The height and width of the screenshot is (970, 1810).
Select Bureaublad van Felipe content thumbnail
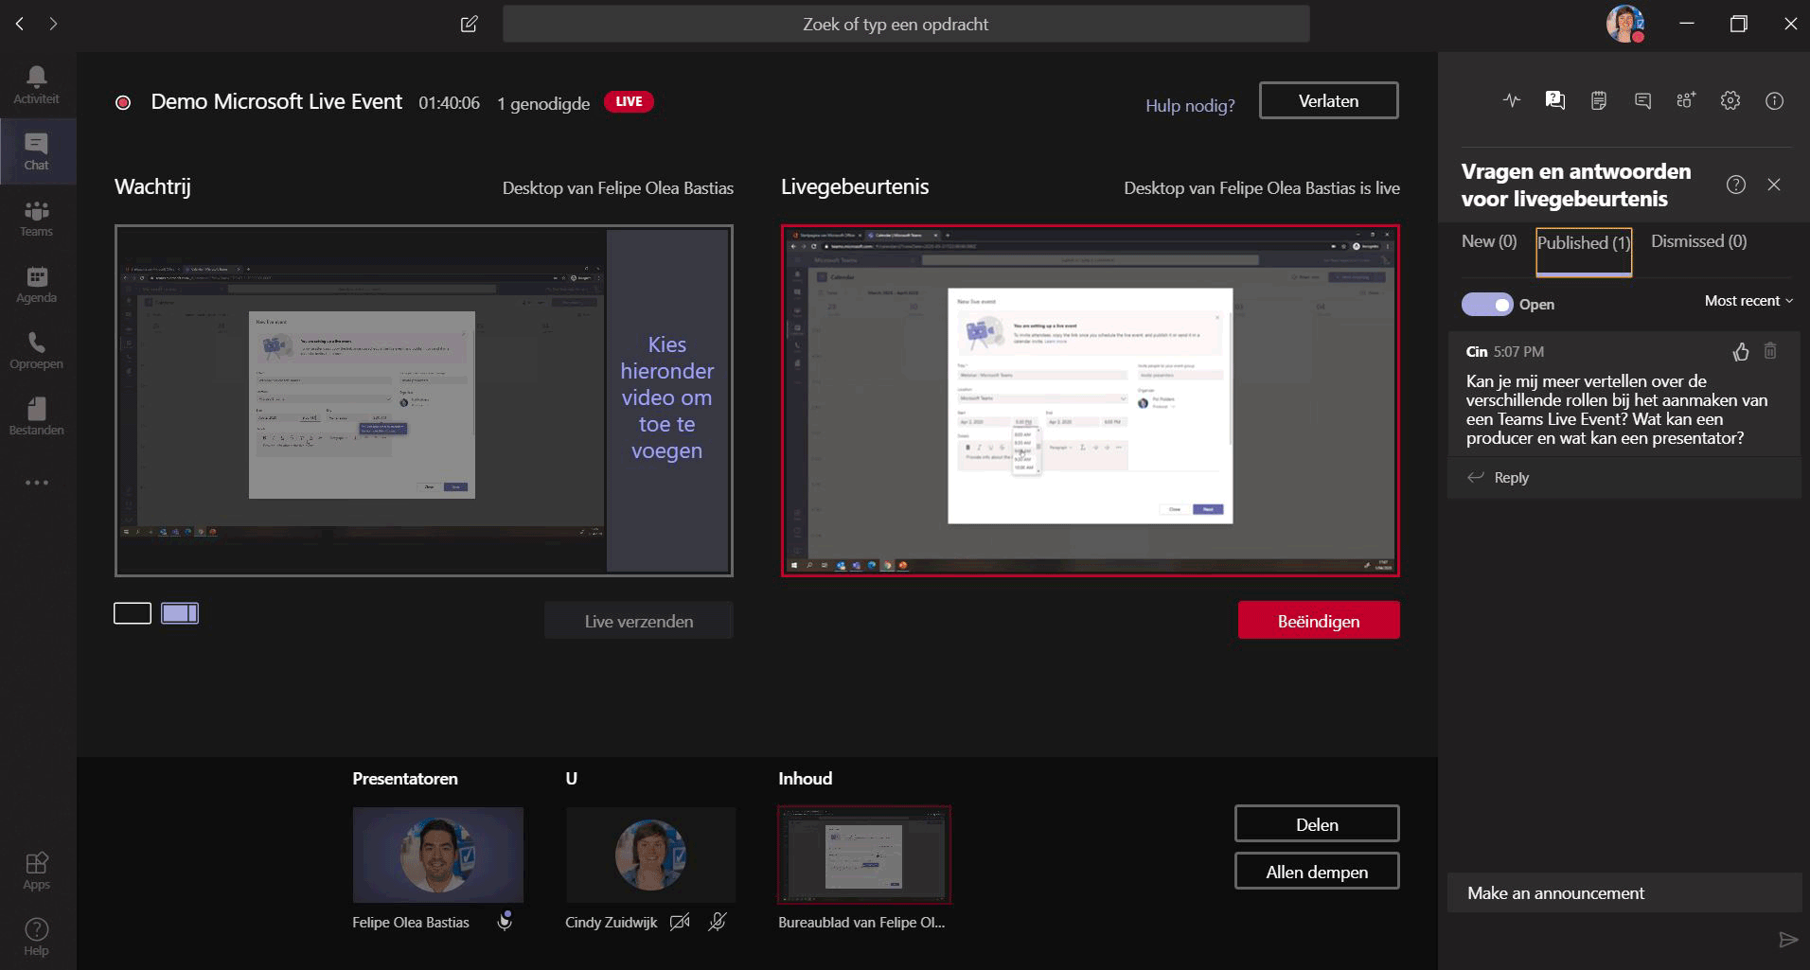[863, 855]
